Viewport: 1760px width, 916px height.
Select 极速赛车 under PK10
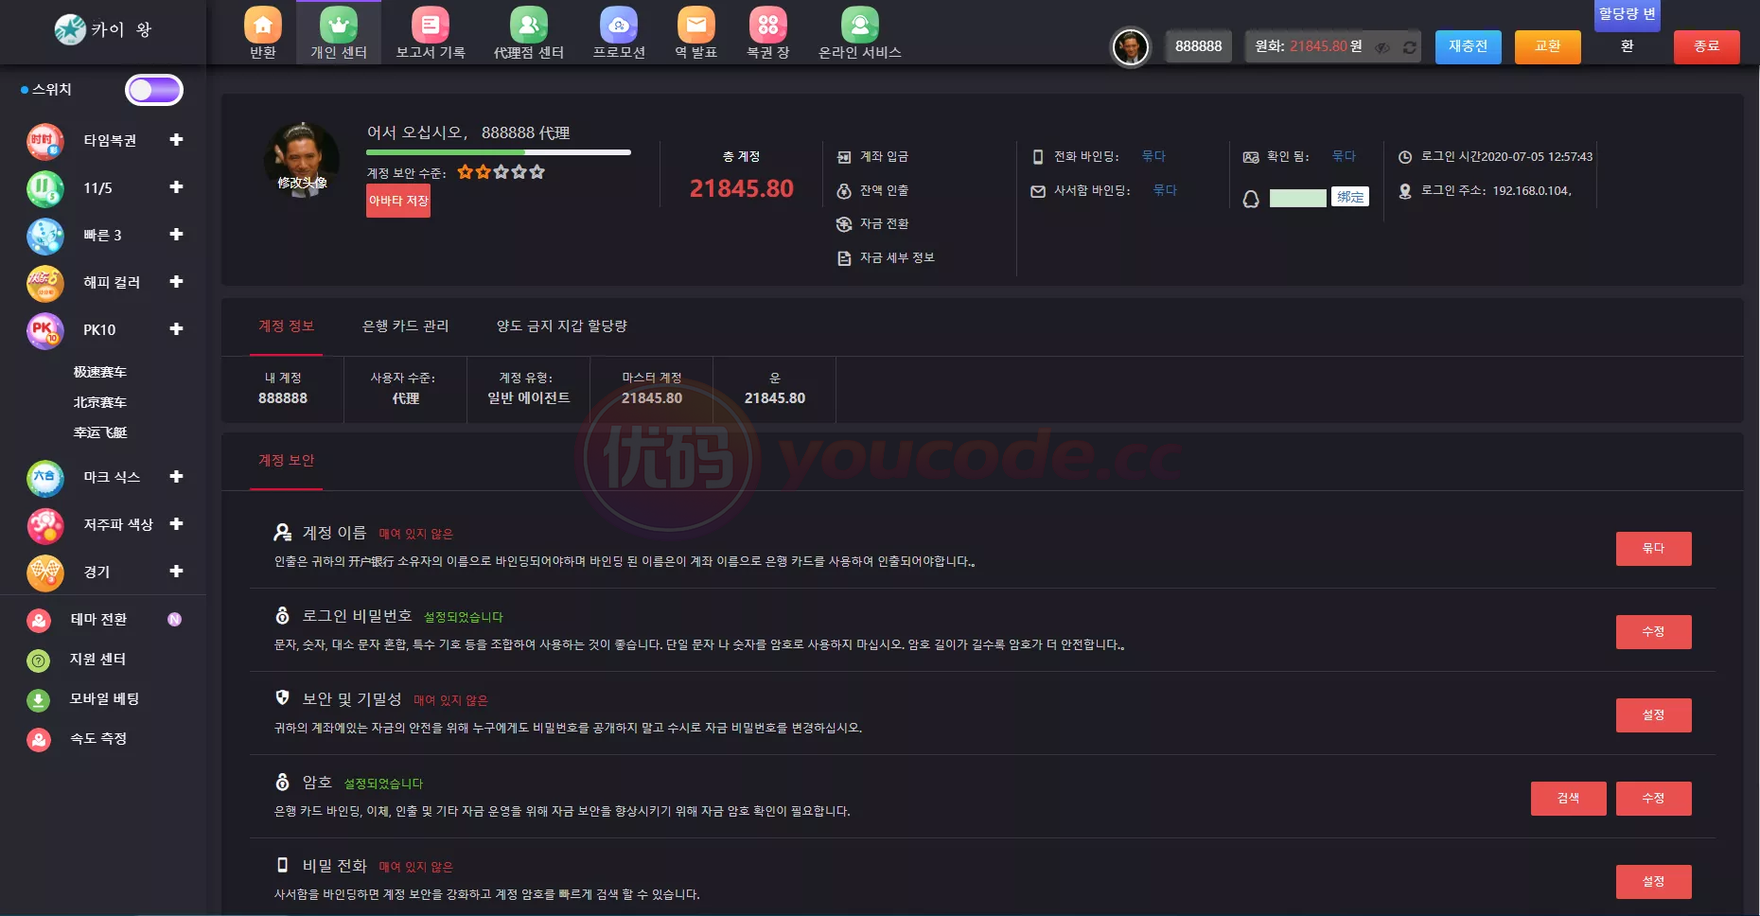tap(100, 372)
